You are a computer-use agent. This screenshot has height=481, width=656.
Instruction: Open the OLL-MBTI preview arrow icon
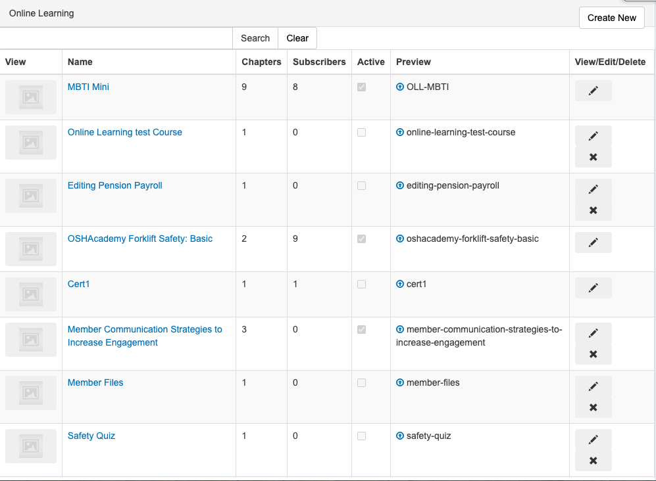[400, 86]
